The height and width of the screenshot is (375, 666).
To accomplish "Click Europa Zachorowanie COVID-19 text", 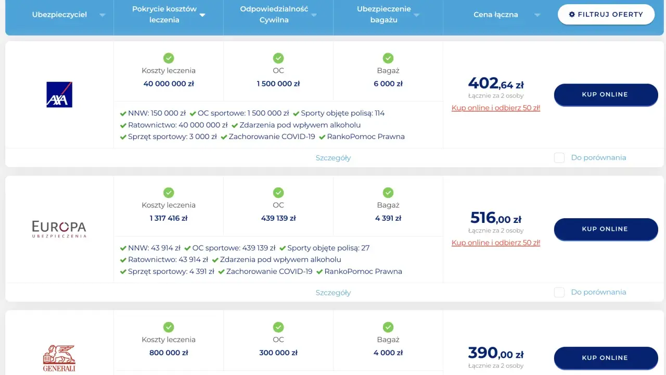I will click(270, 272).
